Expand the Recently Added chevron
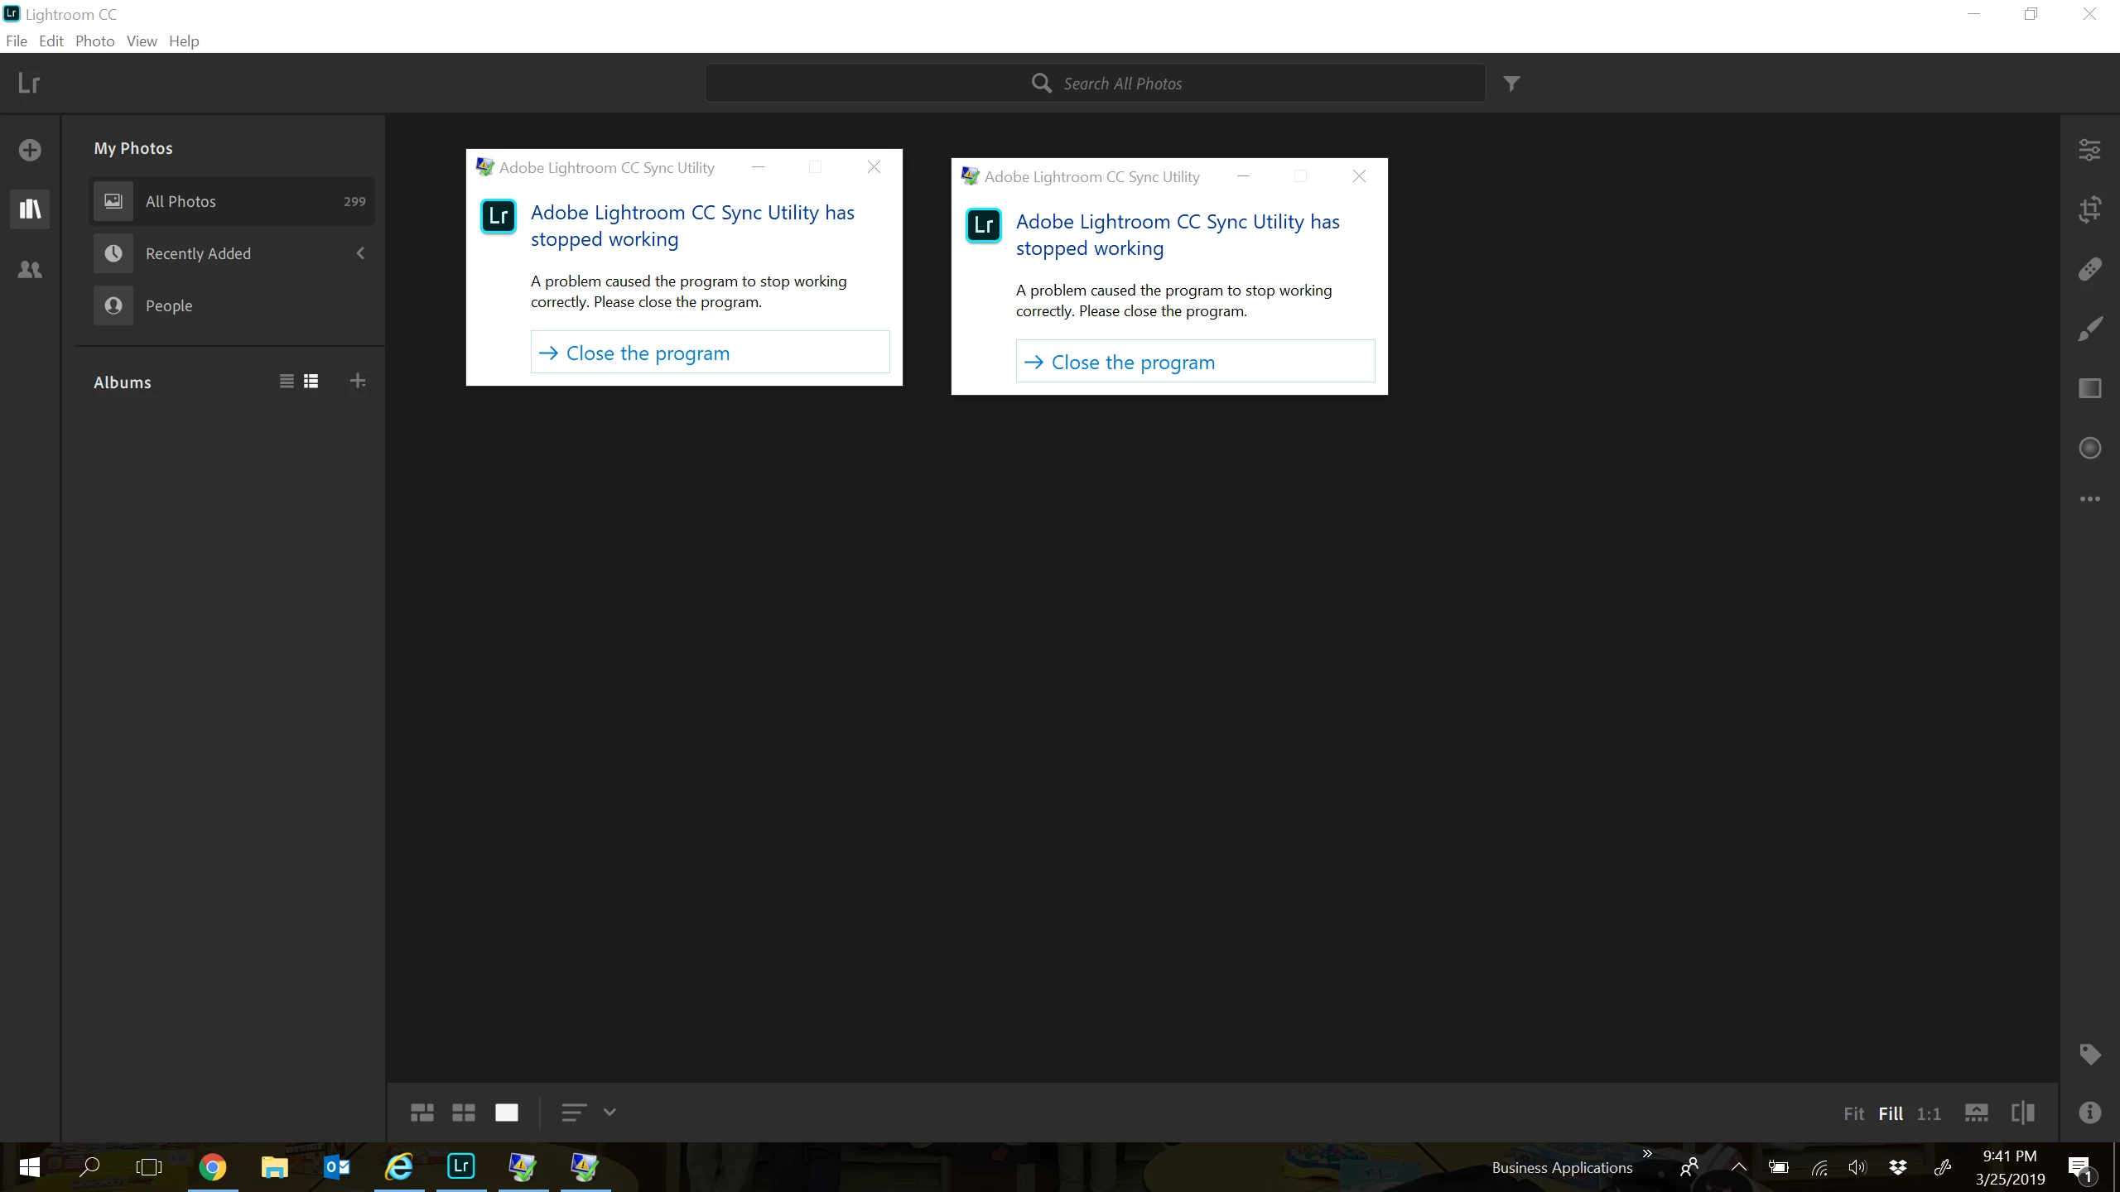2120x1192 pixels. pyautogui.click(x=360, y=253)
